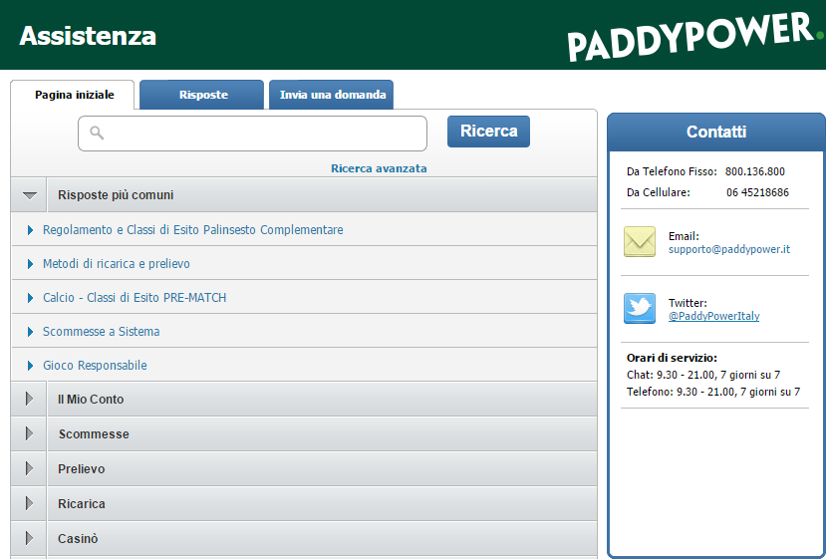The height and width of the screenshot is (559, 826).
Task: Click the magnifier icon in the search box
Action: click(x=97, y=133)
